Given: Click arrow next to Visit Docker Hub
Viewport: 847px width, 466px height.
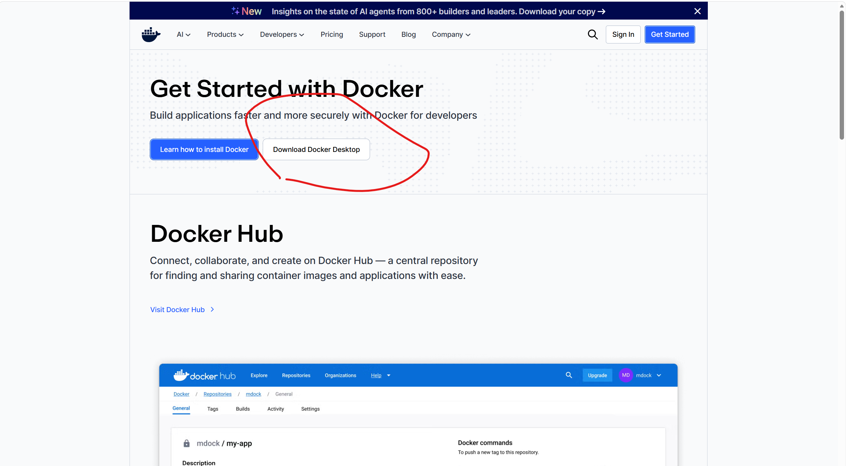Looking at the screenshot, I should pos(212,309).
